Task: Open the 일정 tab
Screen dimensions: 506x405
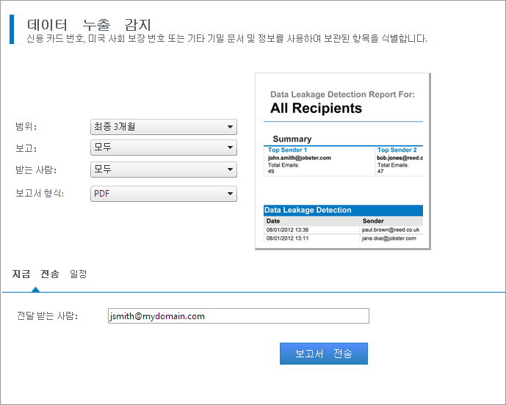Action: coord(79,274)
